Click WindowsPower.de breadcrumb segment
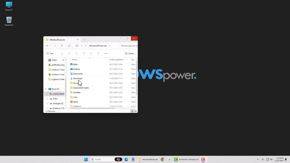This screenshot has width=290, height=163. 98,46
